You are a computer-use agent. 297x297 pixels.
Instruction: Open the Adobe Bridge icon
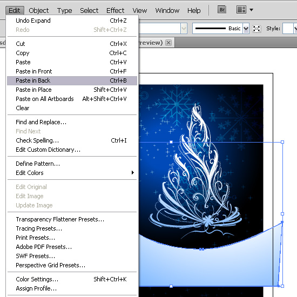(222, 10)
